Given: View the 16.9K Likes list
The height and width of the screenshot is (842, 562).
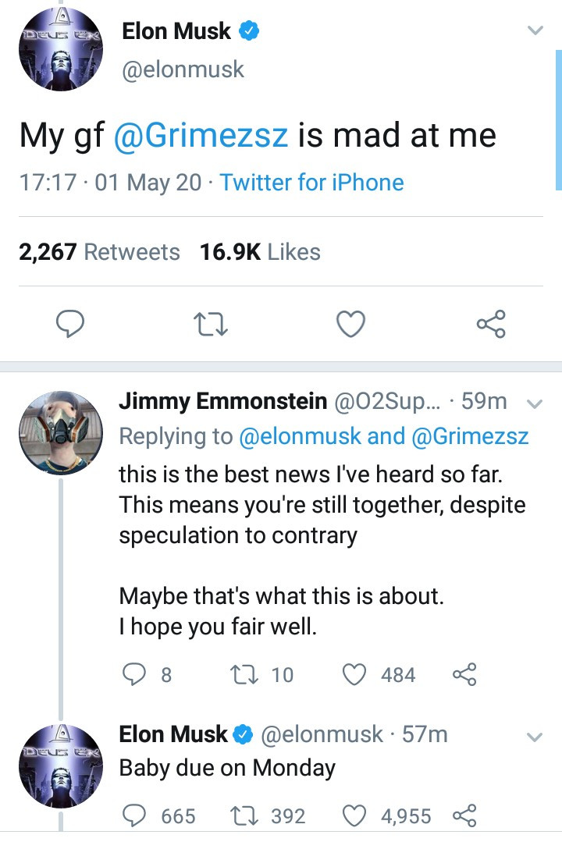Looking at the screenshot, I should pyautogui.click(x=261, y=252).
